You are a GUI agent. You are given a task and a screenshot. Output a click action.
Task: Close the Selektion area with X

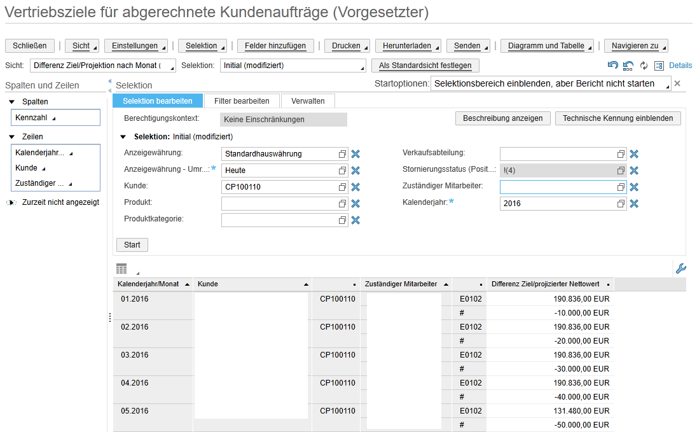(677, 83)
